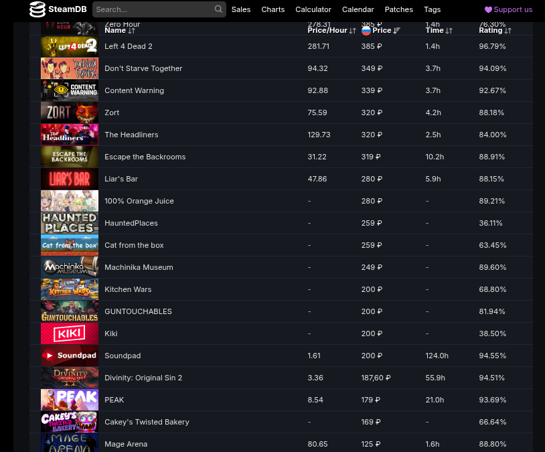The width and height of the screenshot is (545, 452).
Task: Click the Price descending sort icon
Action: (x=396, y=31)
